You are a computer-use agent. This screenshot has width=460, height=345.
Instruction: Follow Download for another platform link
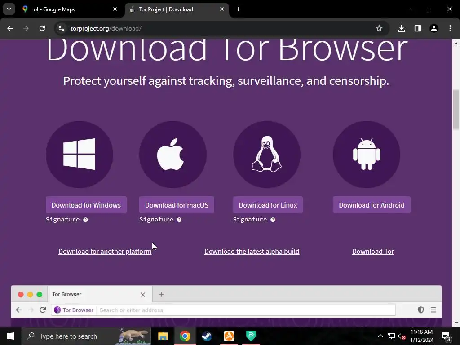pos(105,252)
